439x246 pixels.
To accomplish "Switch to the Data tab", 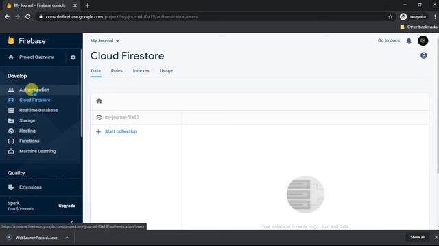I will tap(96, 71).
